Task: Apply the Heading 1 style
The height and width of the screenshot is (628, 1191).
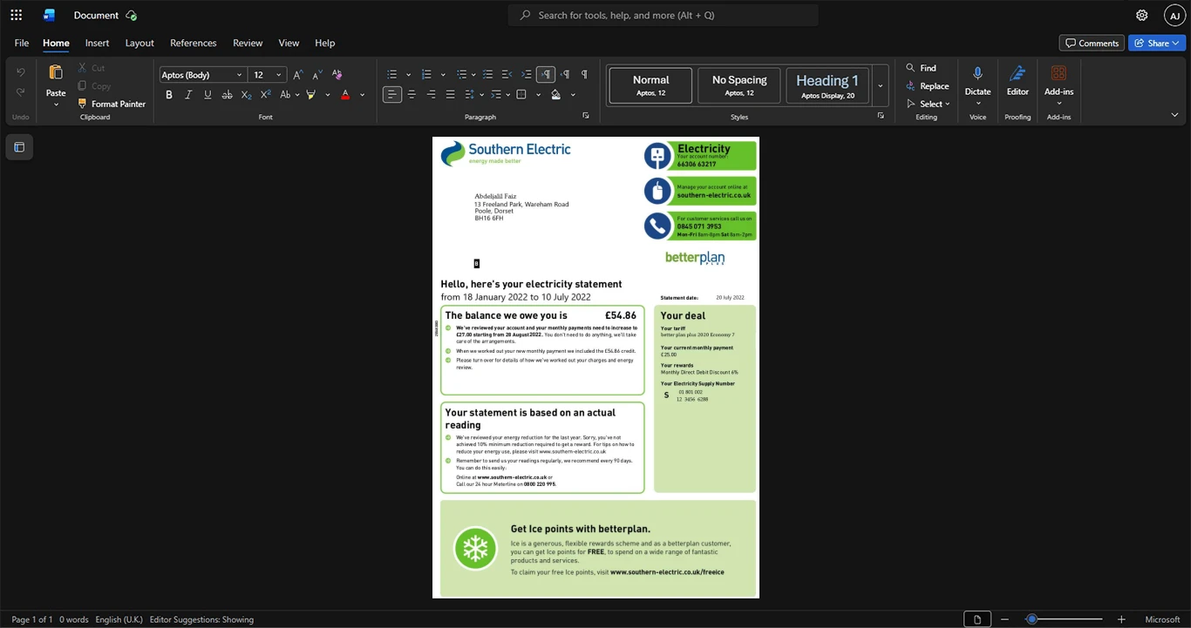Action: 827,85
